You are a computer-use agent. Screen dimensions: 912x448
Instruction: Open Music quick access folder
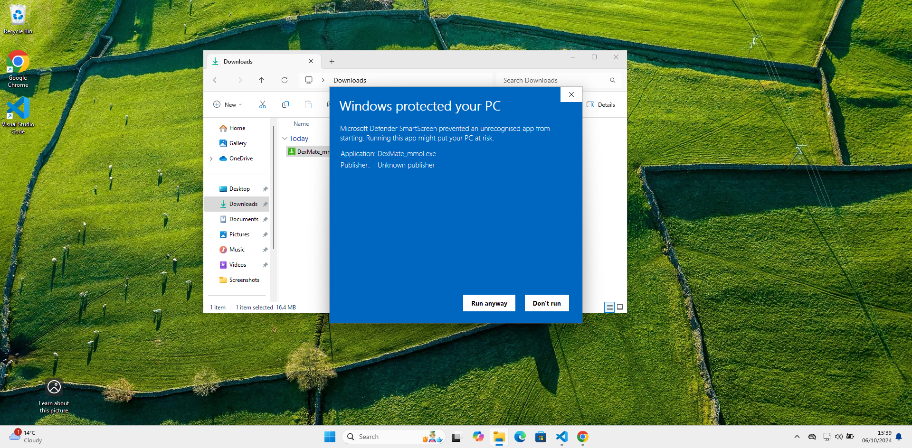pyautogui.click(x=237, y=250)
